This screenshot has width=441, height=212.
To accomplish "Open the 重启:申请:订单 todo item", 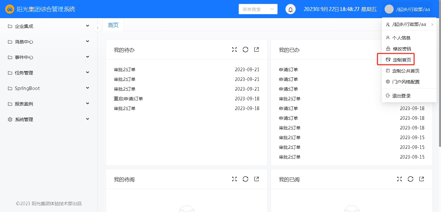I will (x=128, y=99).
